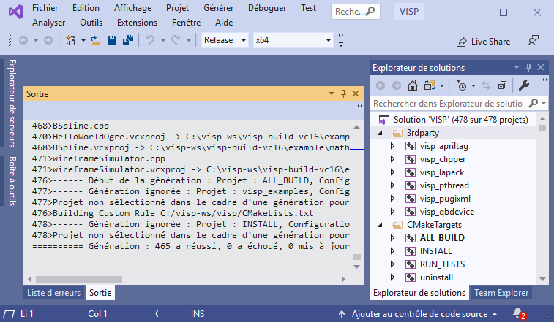Click the search magnifier in title bar

370,11
